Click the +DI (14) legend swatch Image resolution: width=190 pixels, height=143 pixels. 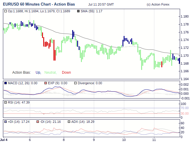coord(6,122)
